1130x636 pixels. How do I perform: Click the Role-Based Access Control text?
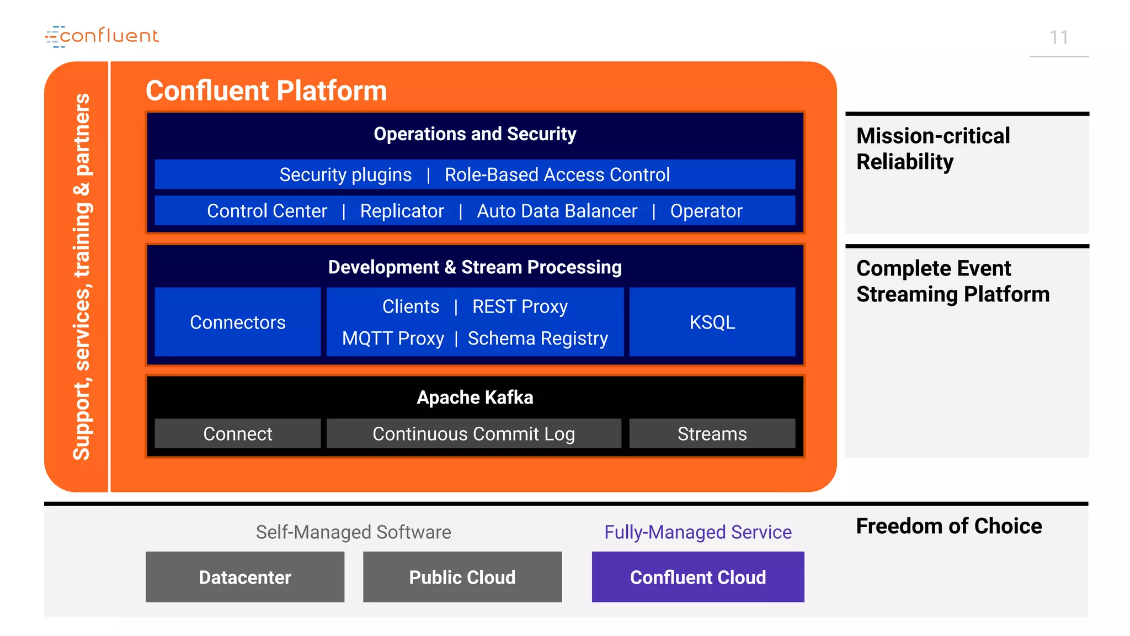pyautogui.click(x=557, y=174)
